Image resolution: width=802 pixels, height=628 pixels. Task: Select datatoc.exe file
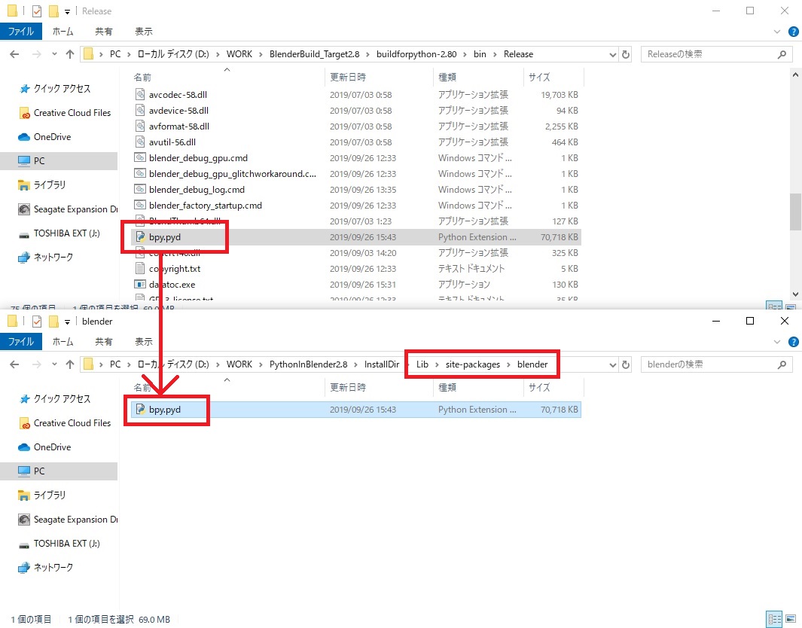coord(172,285)
